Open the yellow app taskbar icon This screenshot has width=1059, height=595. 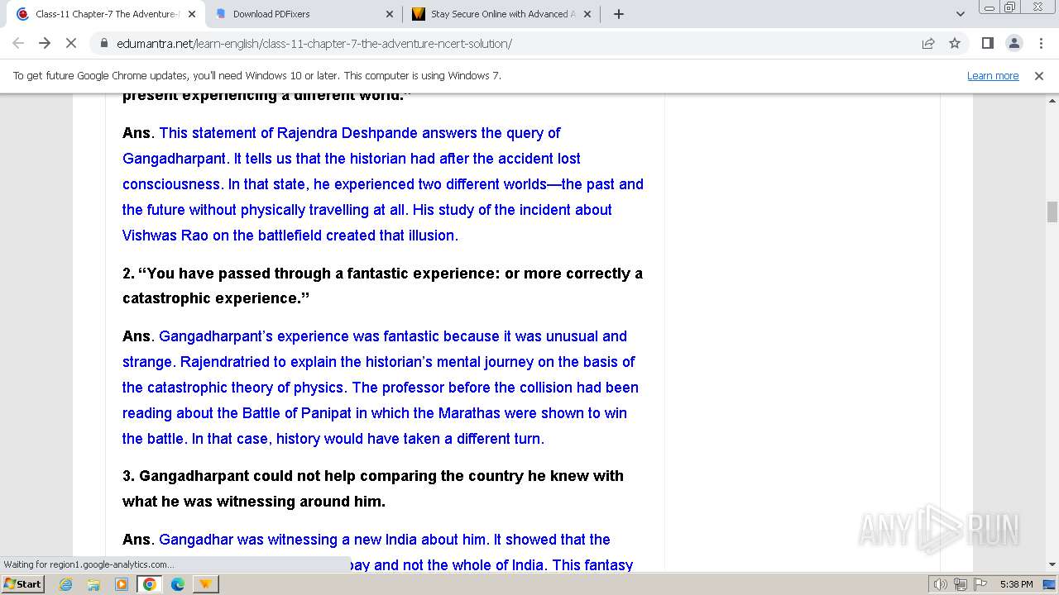click(205, 584)
